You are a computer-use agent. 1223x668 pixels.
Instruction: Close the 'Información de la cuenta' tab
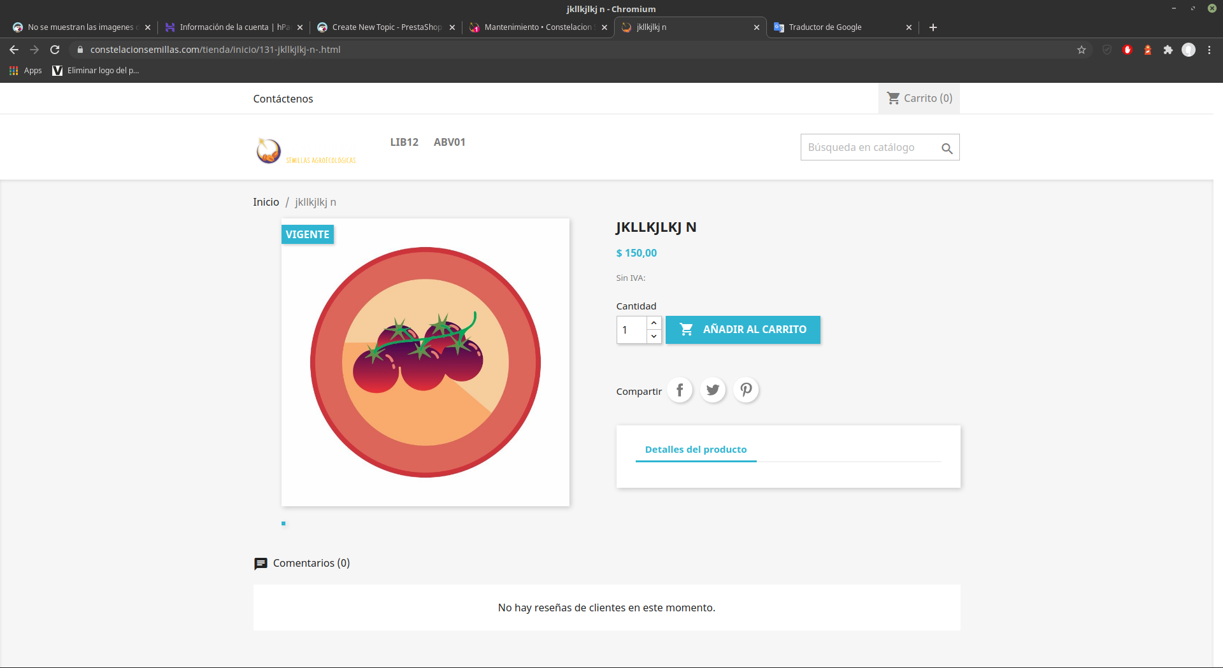tap(300, 27)
